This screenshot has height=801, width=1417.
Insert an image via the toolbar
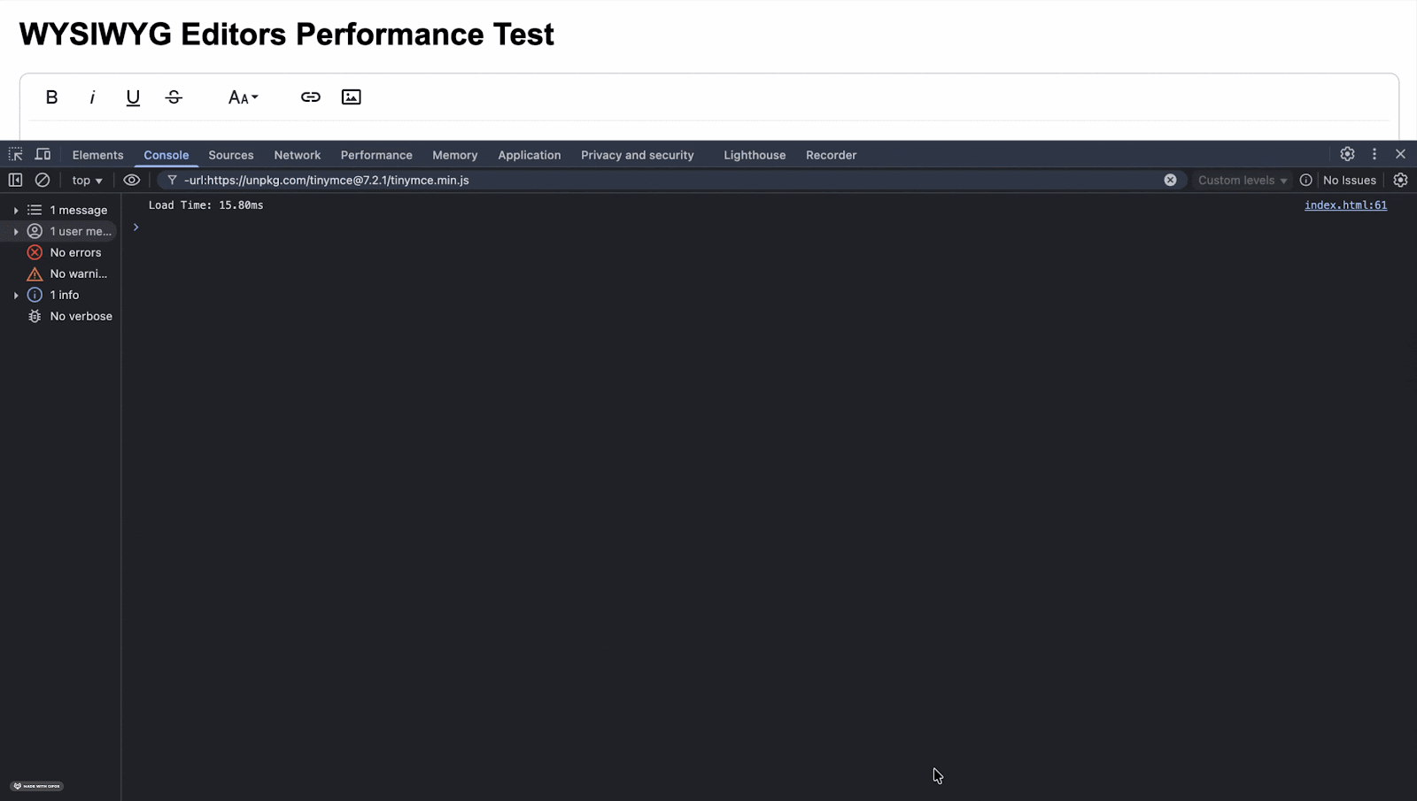click(351, 97)
